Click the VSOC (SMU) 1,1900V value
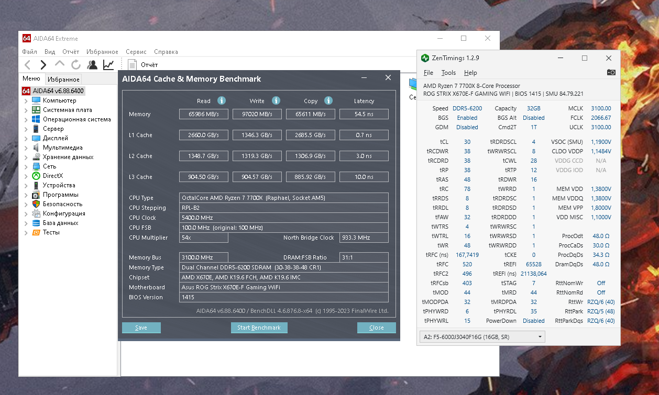Viewport: 659px width, 395px height. (x=601, y=142)
